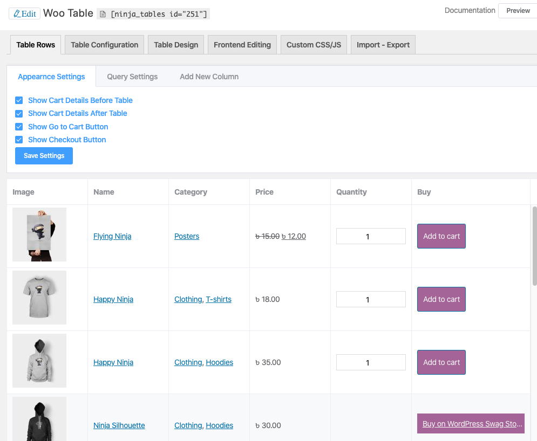
Task: Click the Edit pencil button
Action: 24,13
